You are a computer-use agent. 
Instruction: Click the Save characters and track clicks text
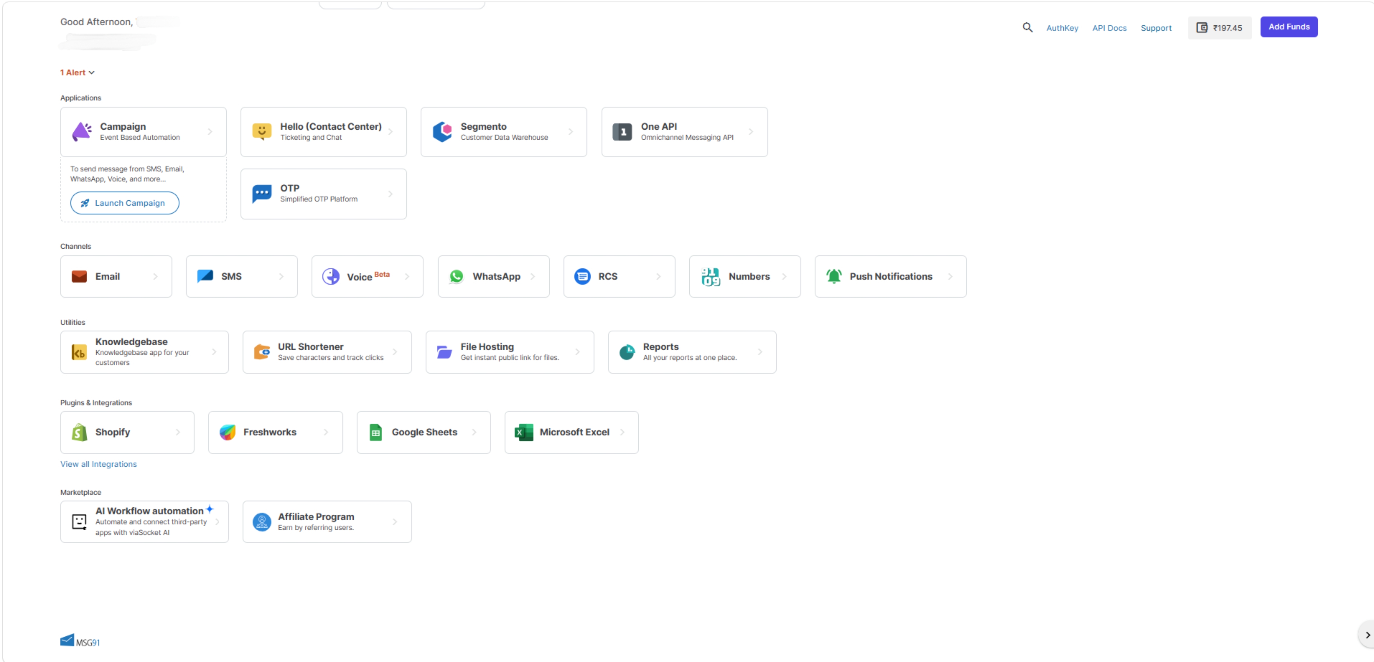coord(331,358)
